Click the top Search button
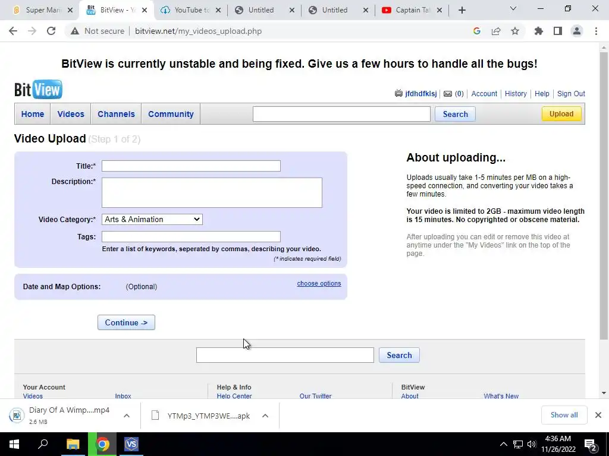Screen dimensions: 609x456 (455, 114)
